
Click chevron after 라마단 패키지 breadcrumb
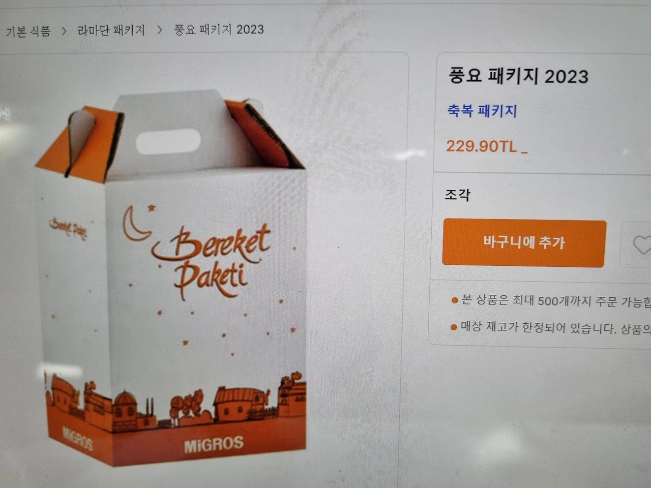coord(160,30)
